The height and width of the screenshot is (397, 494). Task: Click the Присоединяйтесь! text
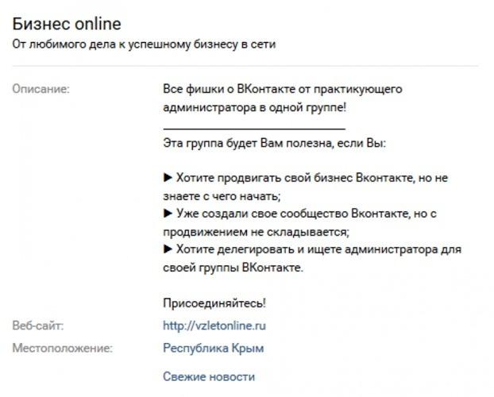pos(214,303)
